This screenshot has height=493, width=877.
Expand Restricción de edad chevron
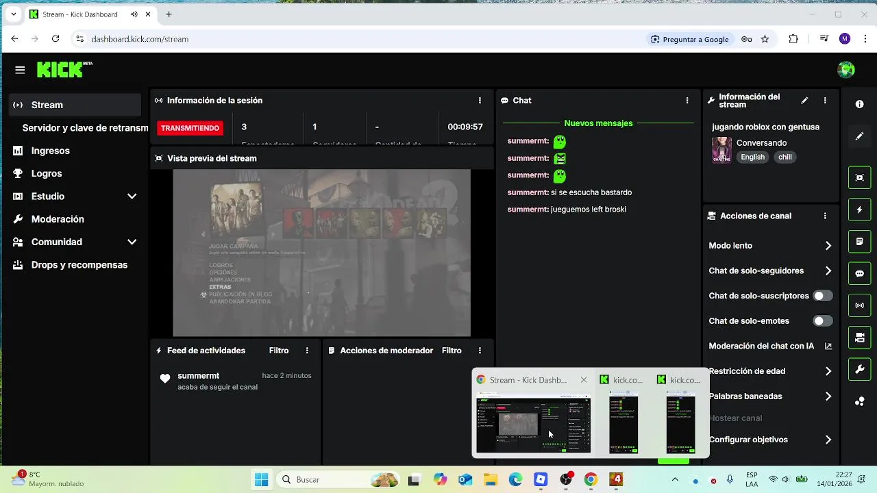coord(828,371)
